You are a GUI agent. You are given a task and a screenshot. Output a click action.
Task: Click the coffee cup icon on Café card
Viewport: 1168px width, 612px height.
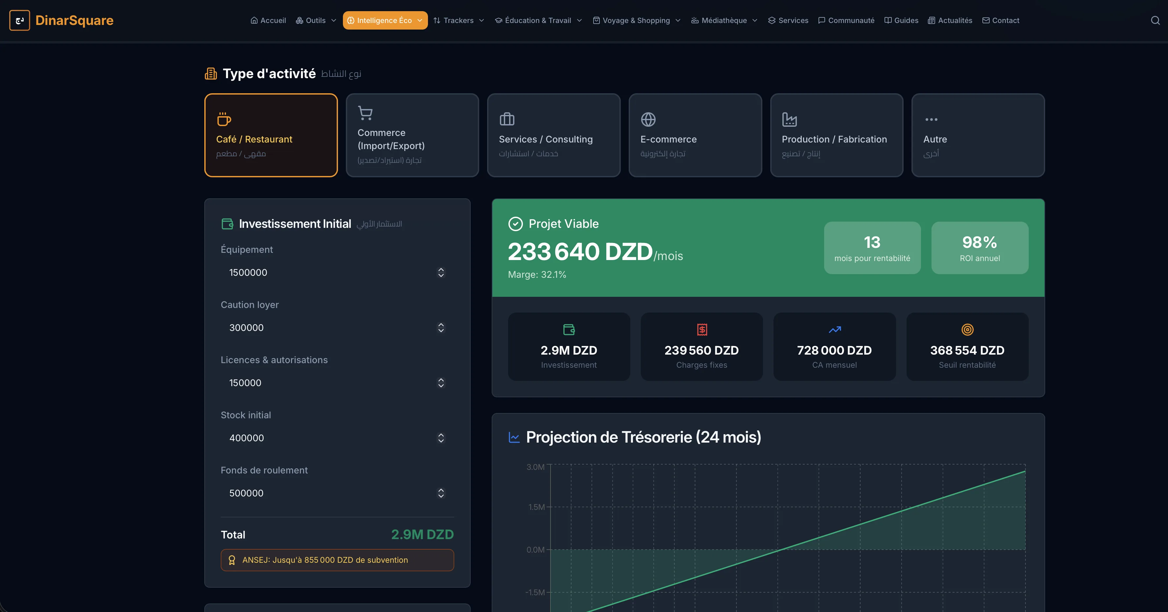click(x=224, y=119)
